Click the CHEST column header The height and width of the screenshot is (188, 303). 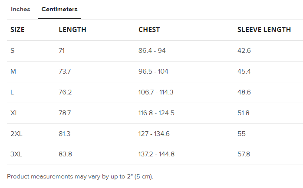coord(149,30)
